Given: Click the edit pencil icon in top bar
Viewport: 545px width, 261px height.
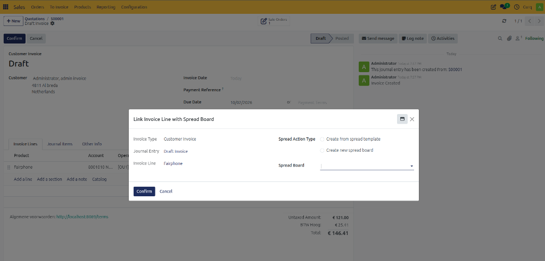Looking at the screenshot, I should 493,7.
